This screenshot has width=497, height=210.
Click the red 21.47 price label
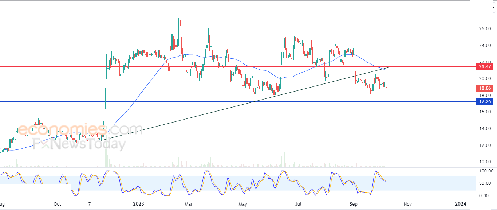[485, 66]
